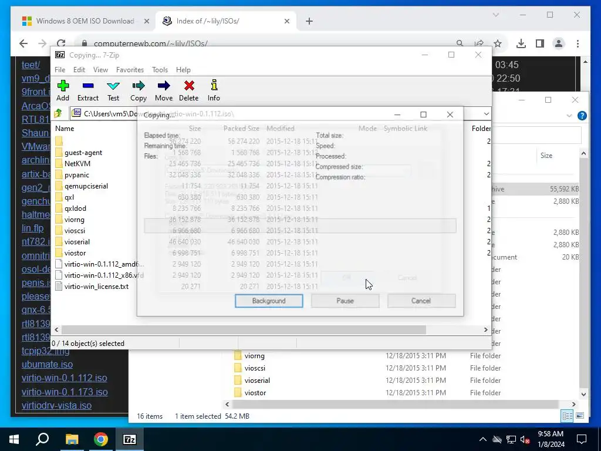Select the qemupciserial folder in 7-Zip
601x451 pixels.
pos(82,186)
